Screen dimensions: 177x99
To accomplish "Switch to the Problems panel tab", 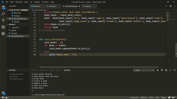I will [43, 70].
